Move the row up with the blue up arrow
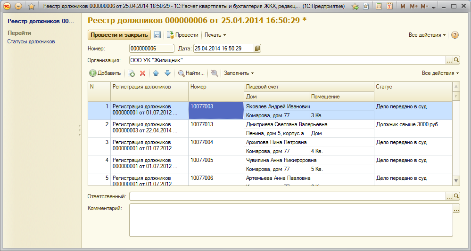The width and height of the screenshot is (471, 251). click(x=156, y=73)
